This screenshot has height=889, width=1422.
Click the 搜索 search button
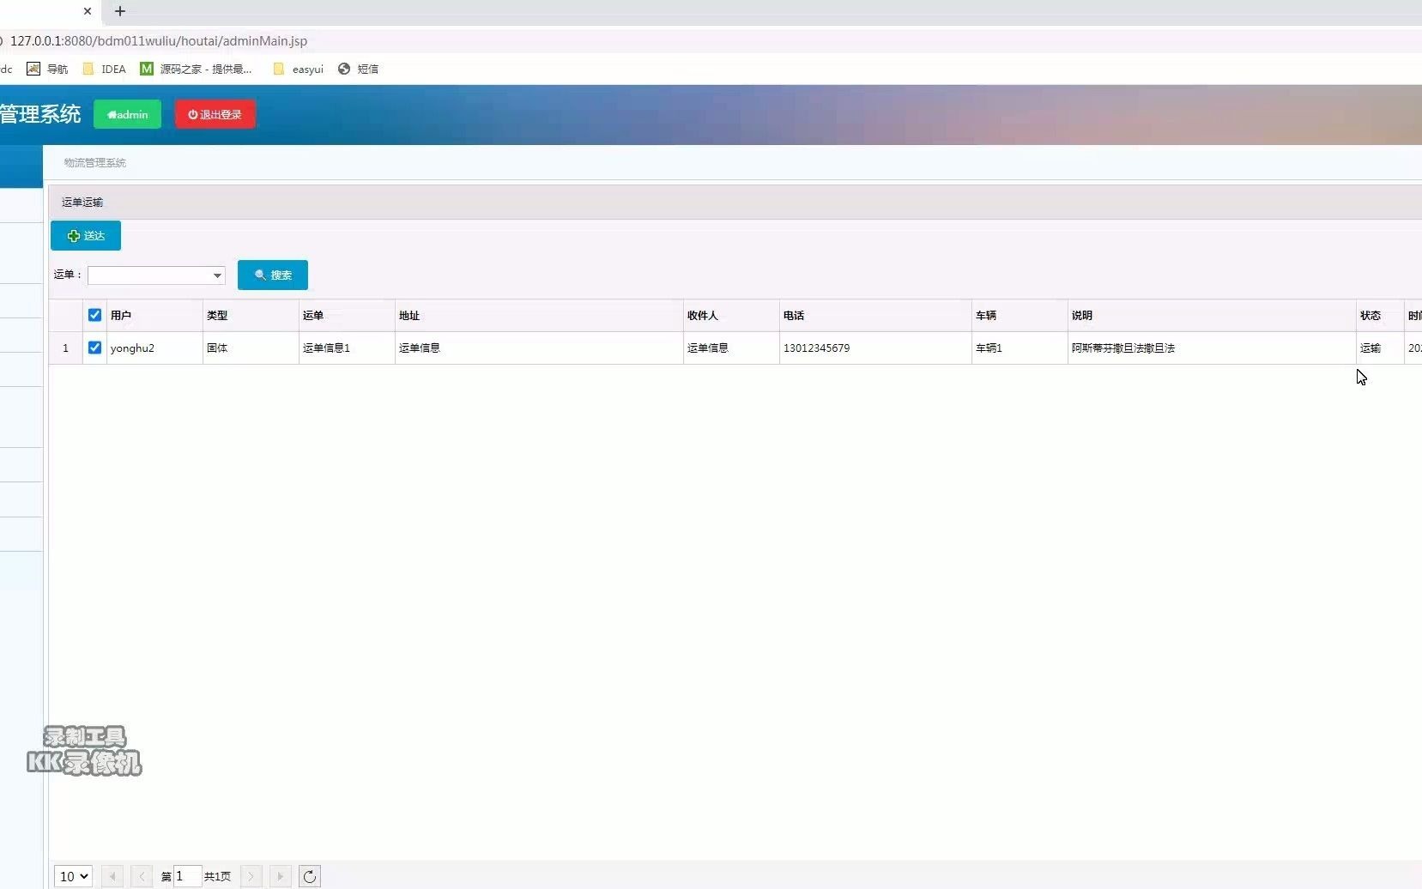click(x=273, y=275)
